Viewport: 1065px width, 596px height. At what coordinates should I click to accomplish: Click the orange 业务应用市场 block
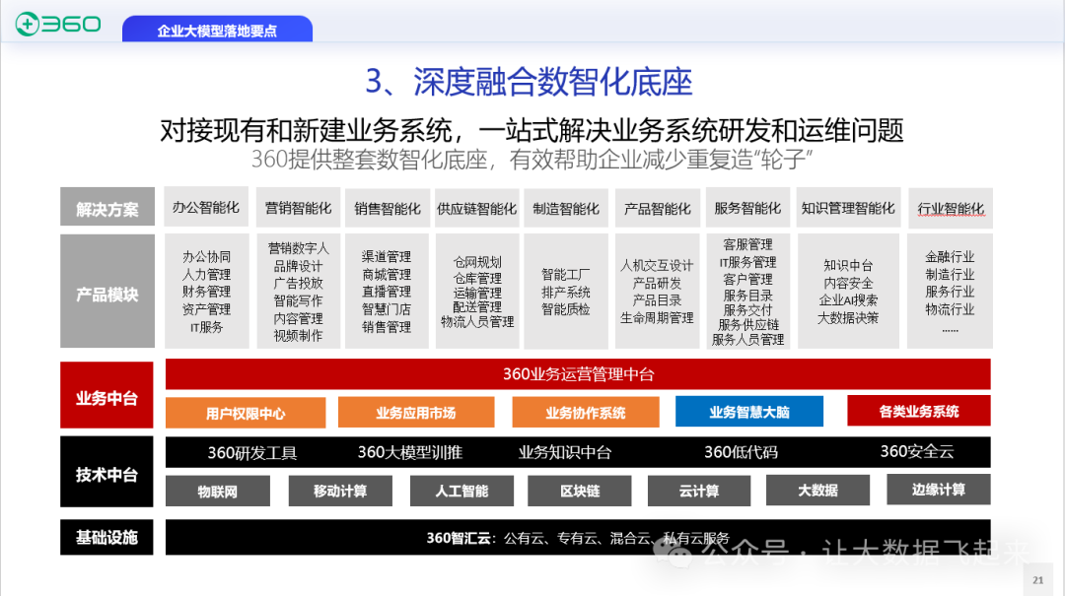416,412
